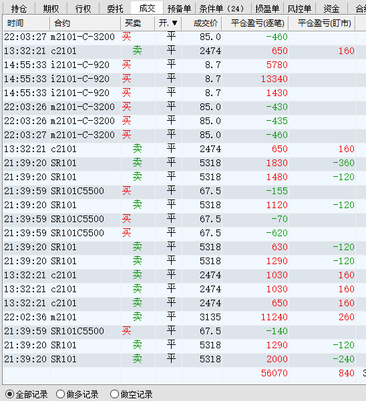366x401 pixels.
Task: Switch to the 预备单 tab
Action: point(179,9)
